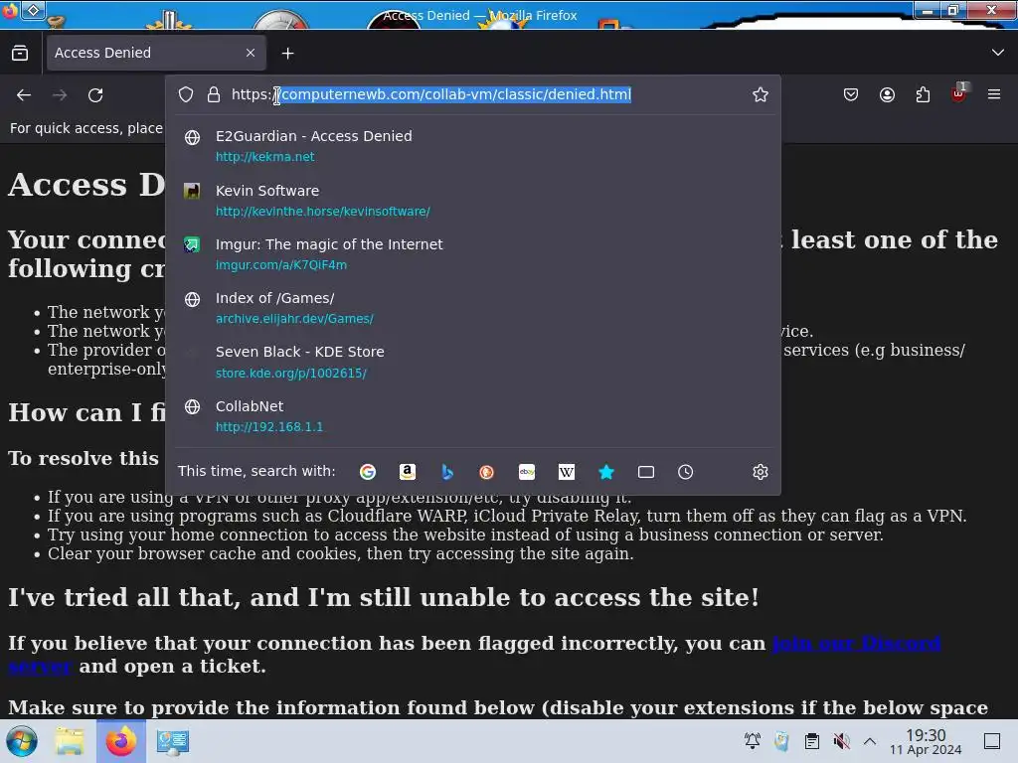Go back to the previous page
Screen dimensions: 1018x763
point(24,95)
